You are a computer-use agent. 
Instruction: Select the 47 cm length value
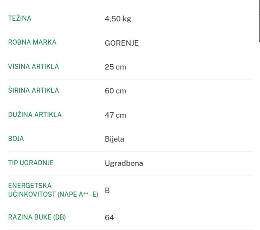point(115,115)
